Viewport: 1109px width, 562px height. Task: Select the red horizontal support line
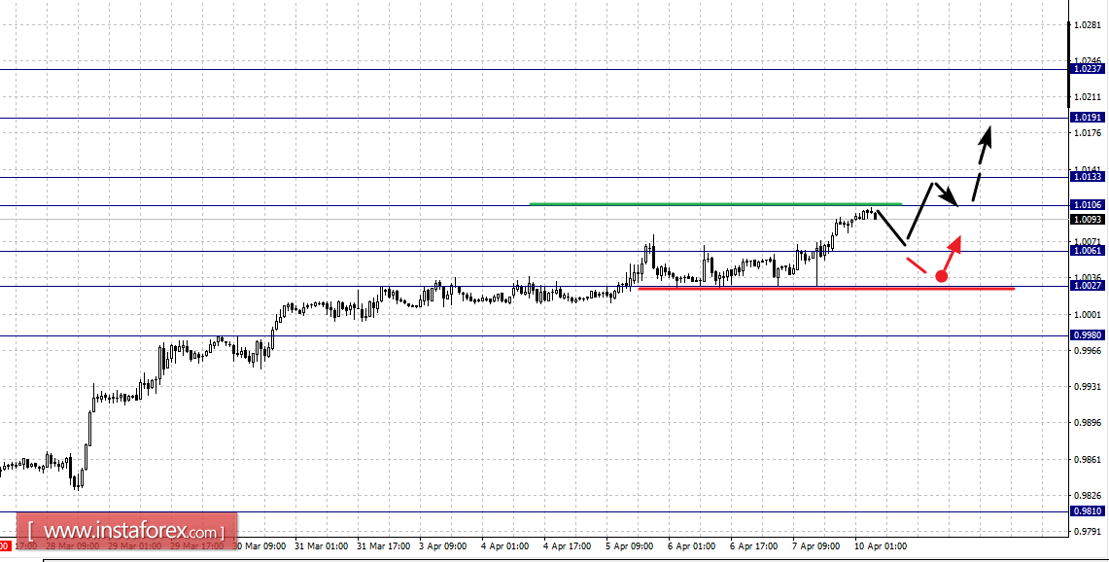826,288
